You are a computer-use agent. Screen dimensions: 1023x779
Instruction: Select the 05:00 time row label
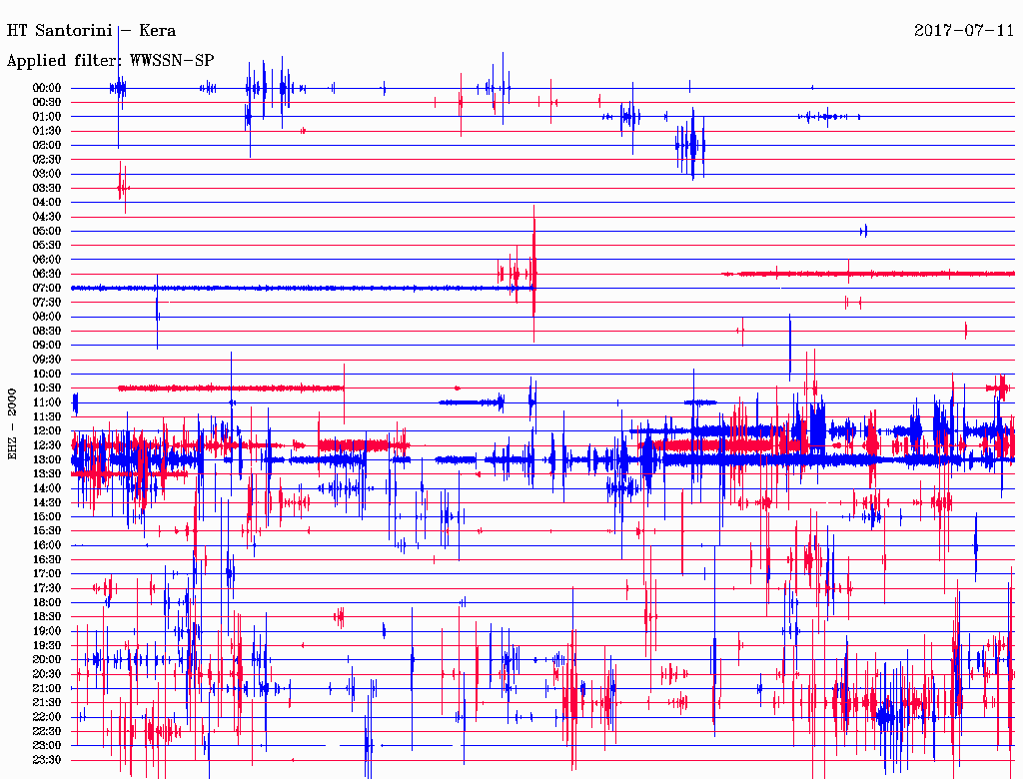tap(47, 231)
